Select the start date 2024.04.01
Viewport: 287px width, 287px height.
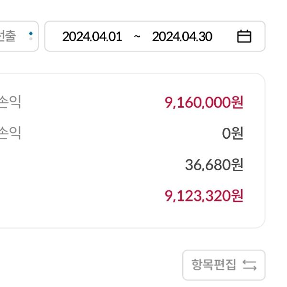[x=92, y=36]
